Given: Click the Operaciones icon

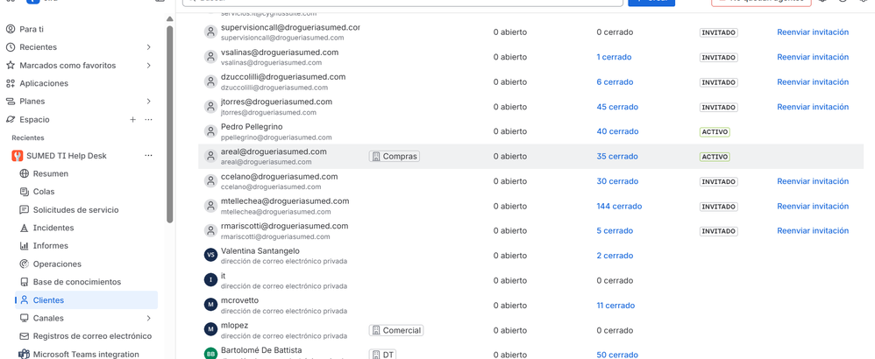Looking at the screenshot, I should pos(24,264).
